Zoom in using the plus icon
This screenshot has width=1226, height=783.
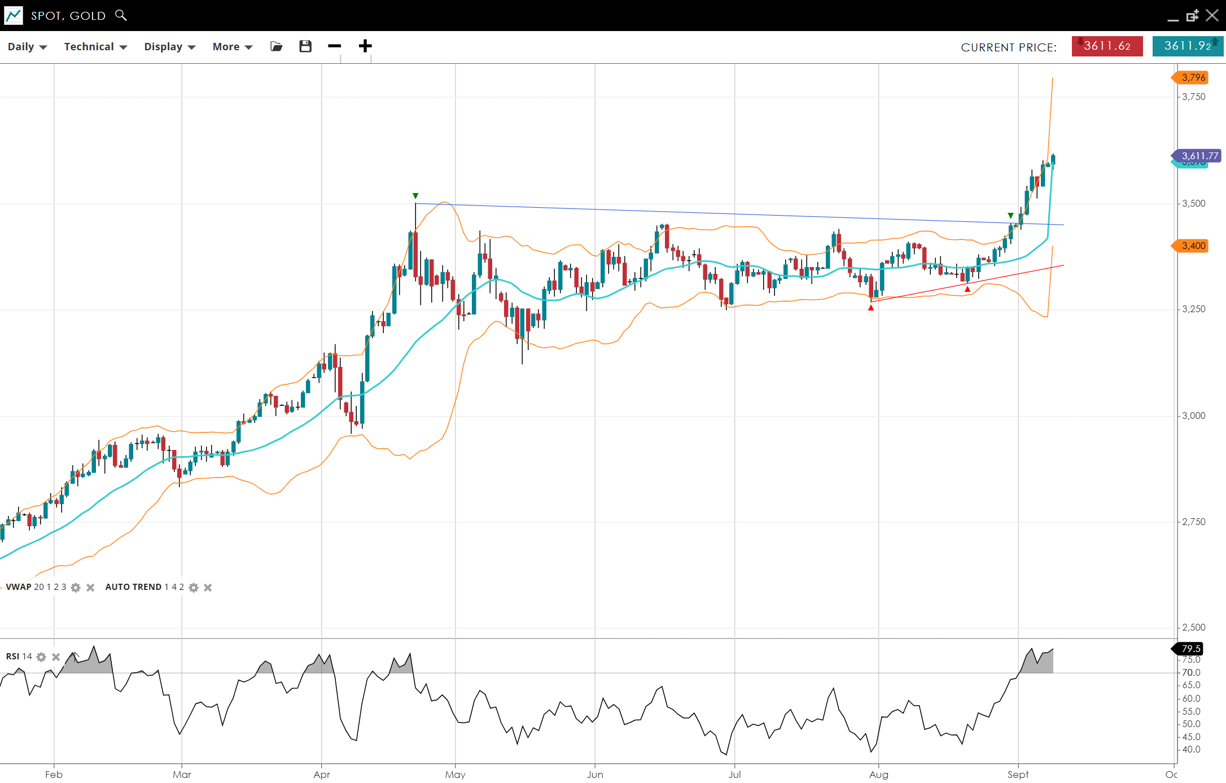[x=365, y=46]
